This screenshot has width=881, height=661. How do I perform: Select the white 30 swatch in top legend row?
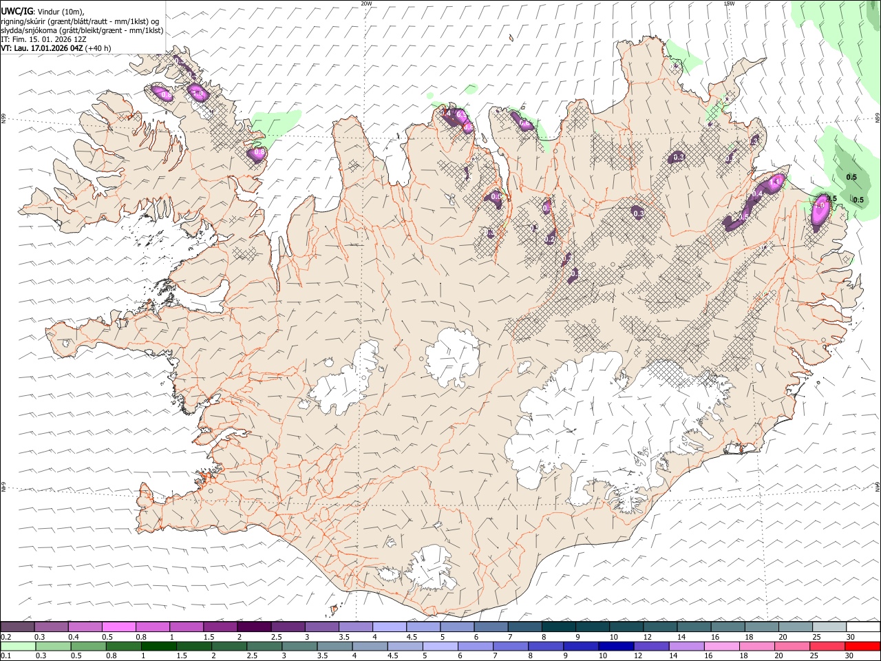coord(863,627)
